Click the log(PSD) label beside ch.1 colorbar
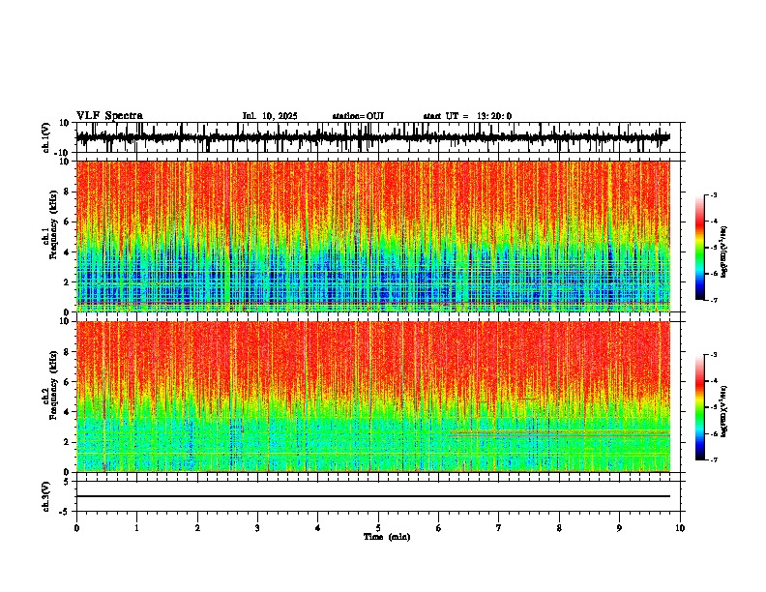The width and height of the screenshot is (766, 592). point(724,252)
